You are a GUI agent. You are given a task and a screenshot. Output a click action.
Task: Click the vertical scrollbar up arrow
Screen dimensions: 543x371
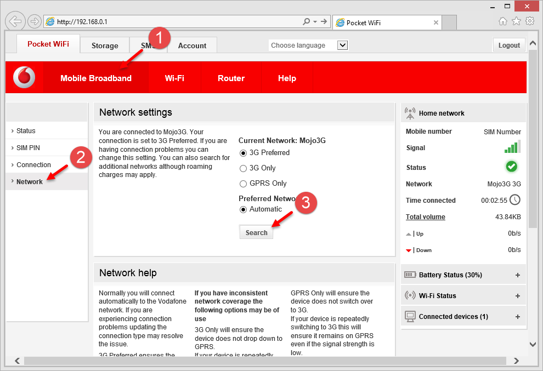[533, 44]
